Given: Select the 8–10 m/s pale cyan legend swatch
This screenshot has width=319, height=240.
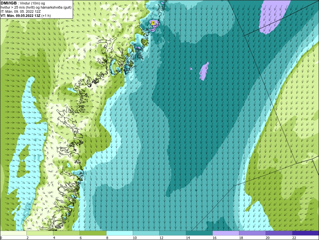Looking at the screenshot, I should [x=120, y=233].
